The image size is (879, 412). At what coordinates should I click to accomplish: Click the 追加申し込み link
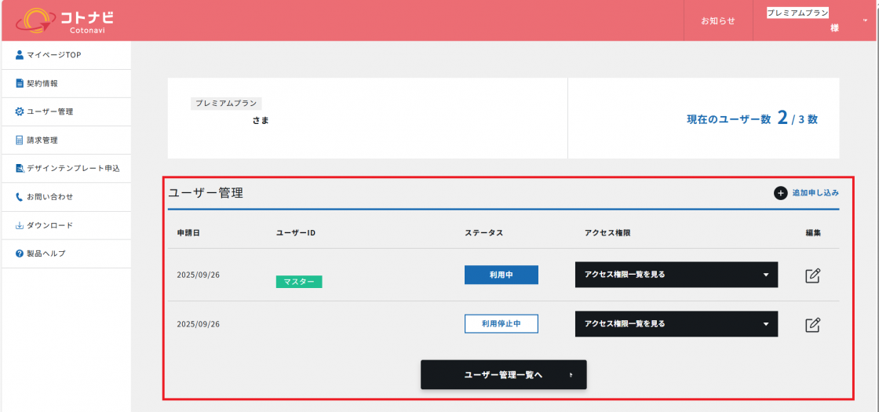pyautogui.click(x=815, y=193)
